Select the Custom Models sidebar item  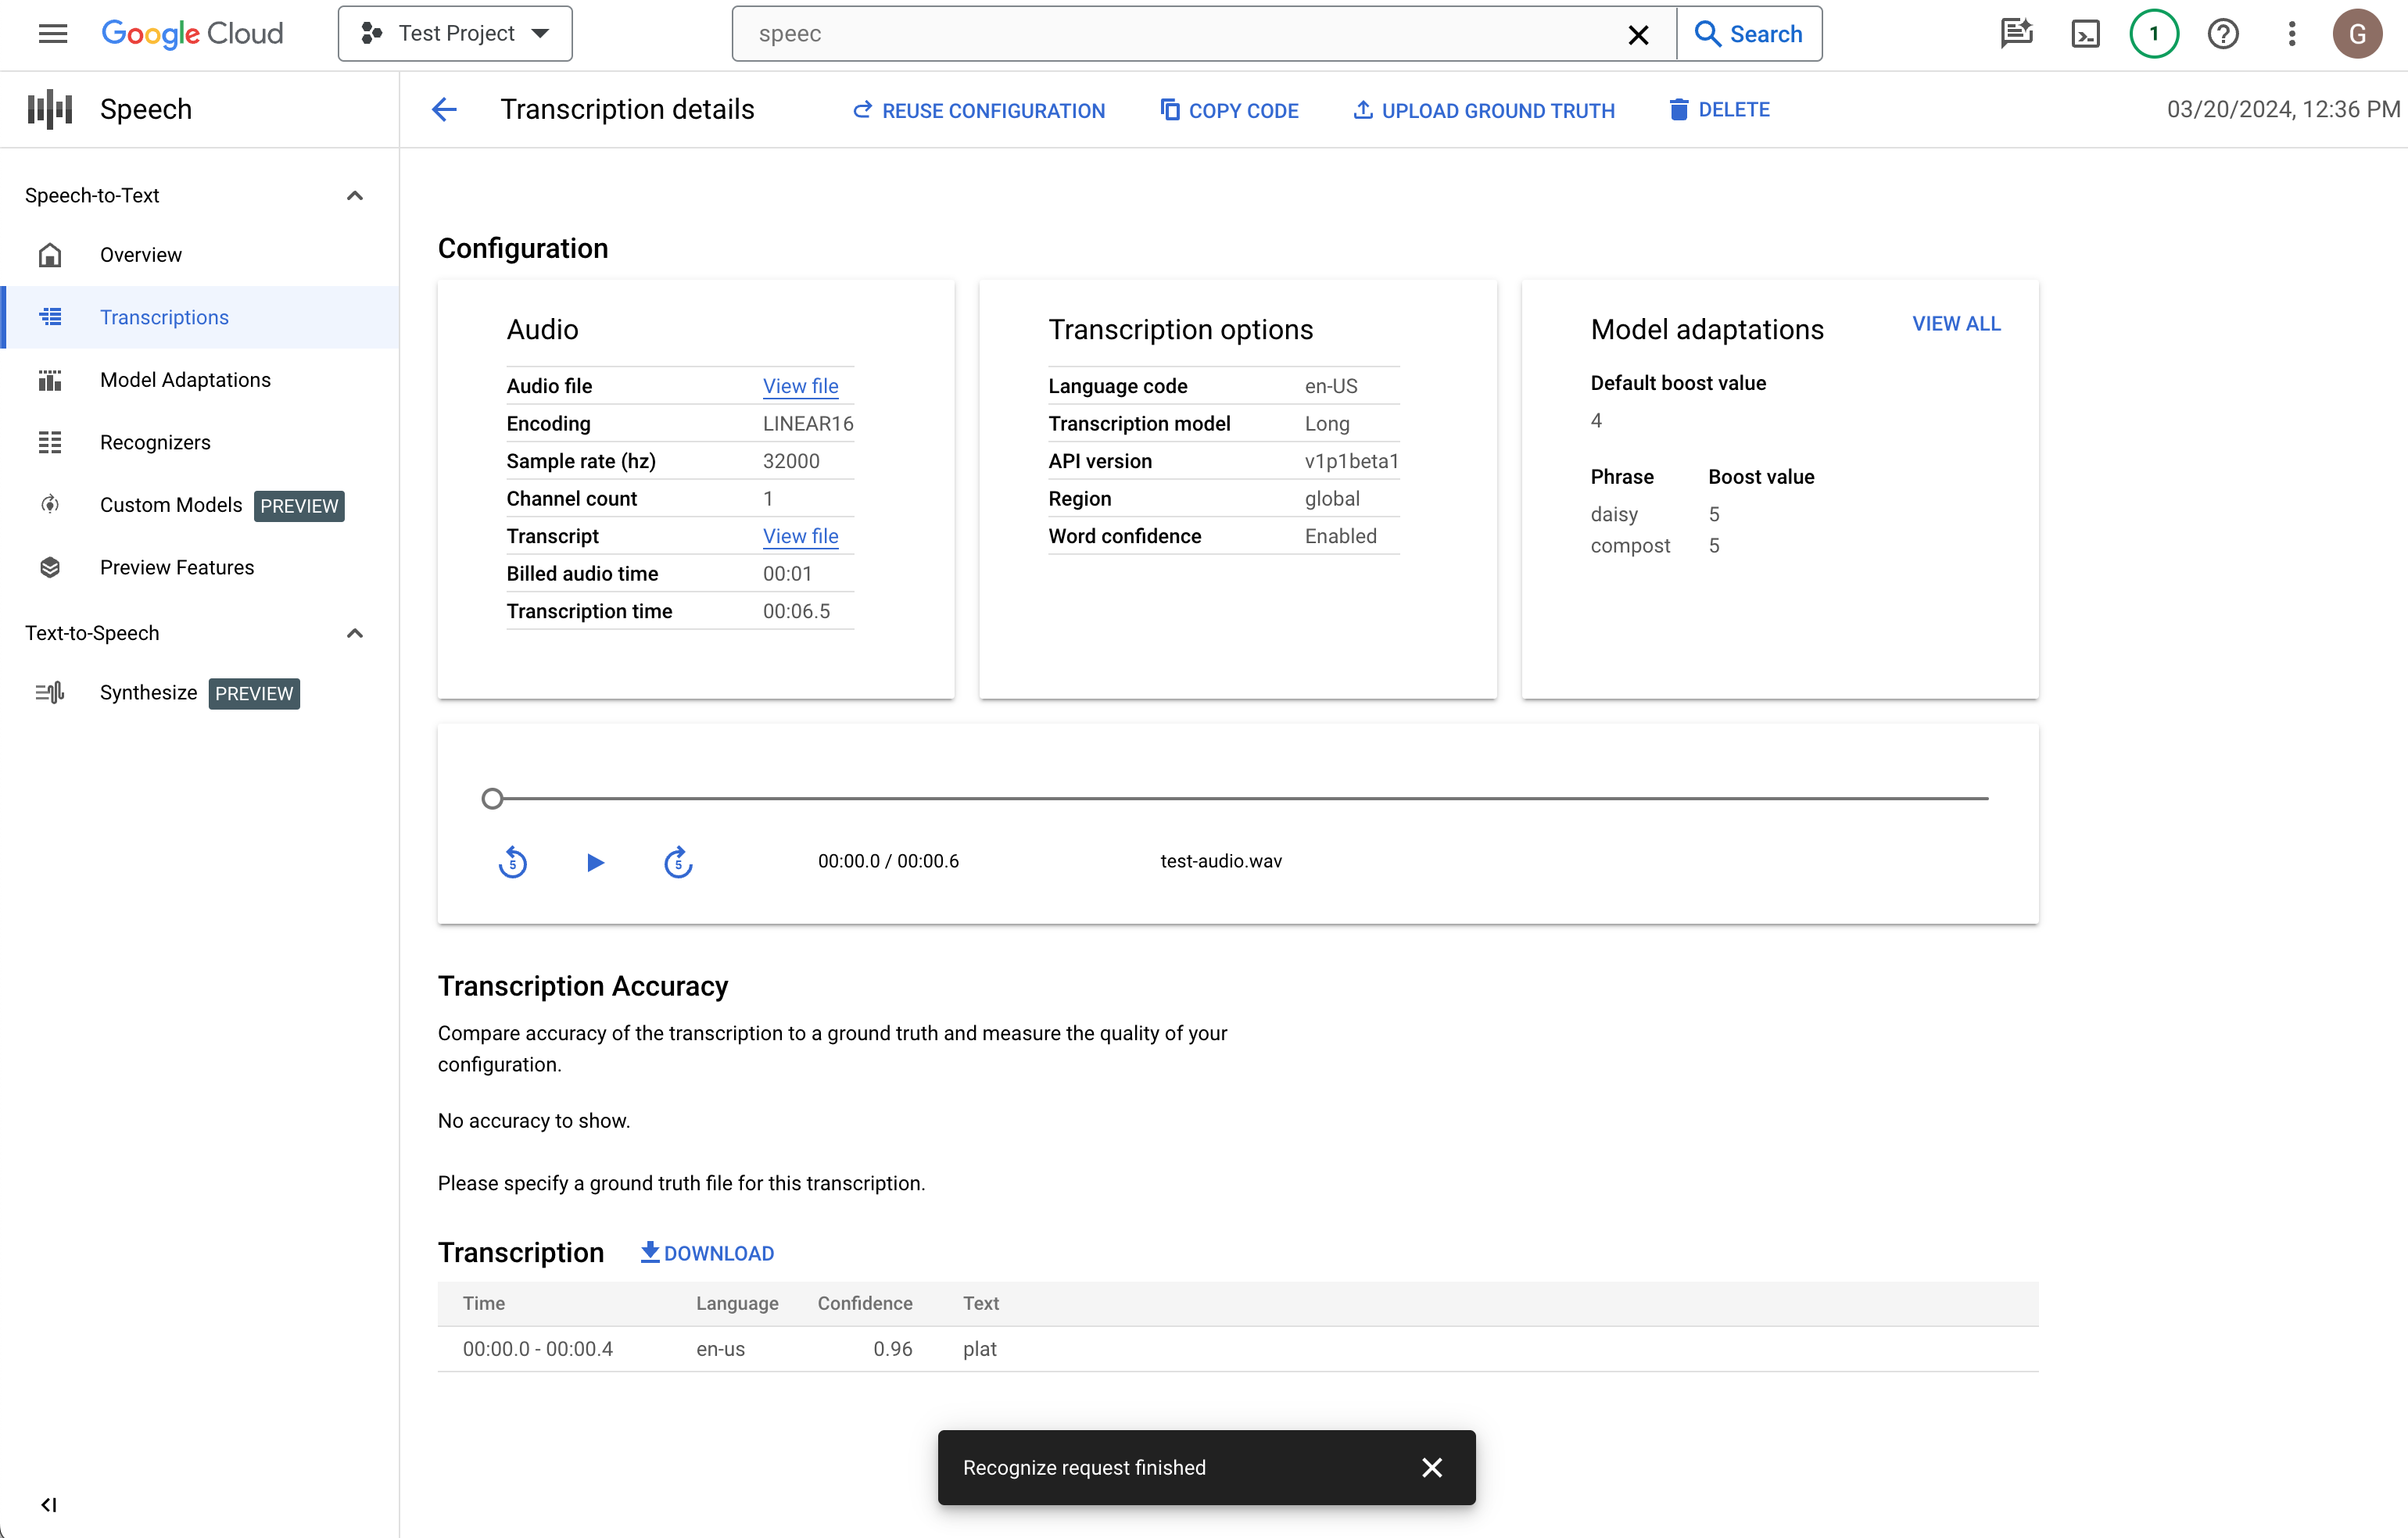(172, 505)
